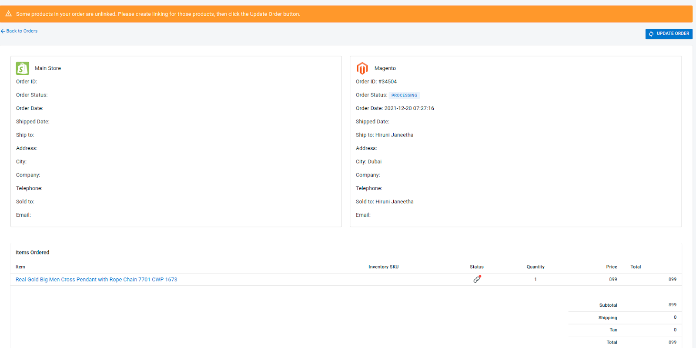Click the Shopify Main Store logo
This screenshot has height=348, width=696.
(23, 68)
